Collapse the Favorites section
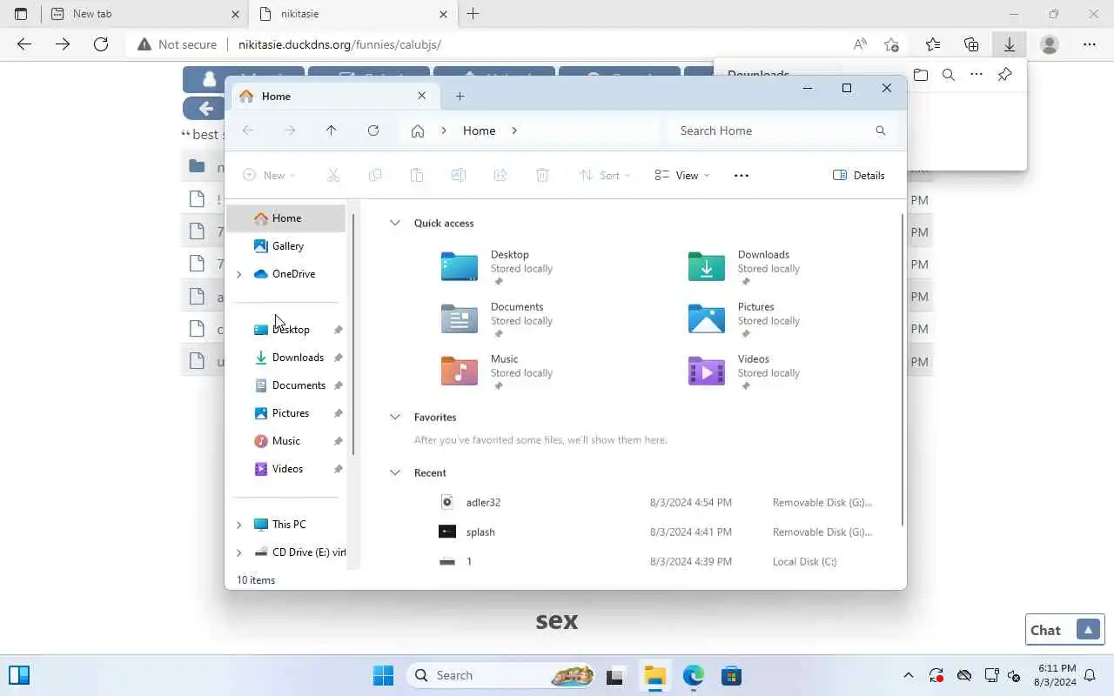1114x696 pixels. (395, 418)
